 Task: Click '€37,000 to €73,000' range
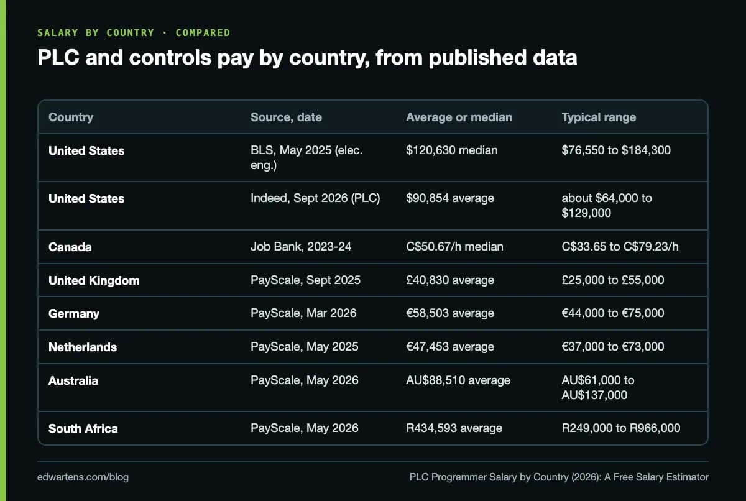tap(612, 347)
